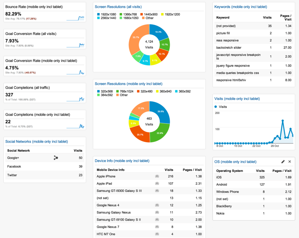
Task: Click the Visits legend dot in Visits chart
Action: click(216, 107)
